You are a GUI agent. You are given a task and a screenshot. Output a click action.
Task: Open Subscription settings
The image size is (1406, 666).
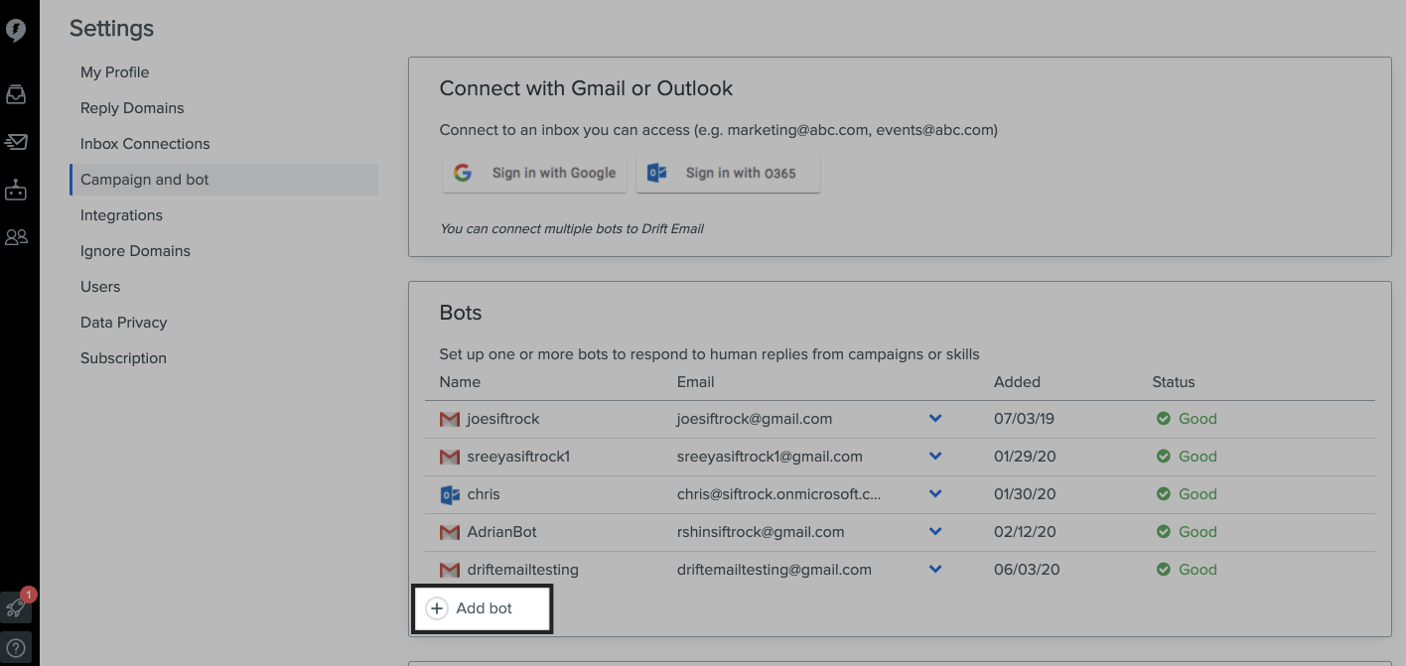click(x=123, y=358)
